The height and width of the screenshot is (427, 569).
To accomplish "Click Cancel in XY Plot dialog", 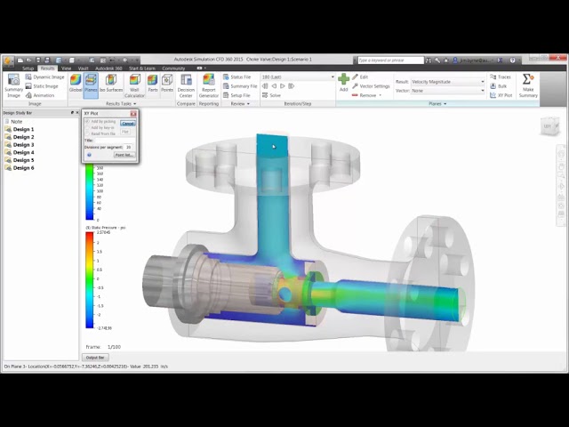I will 128,124.
